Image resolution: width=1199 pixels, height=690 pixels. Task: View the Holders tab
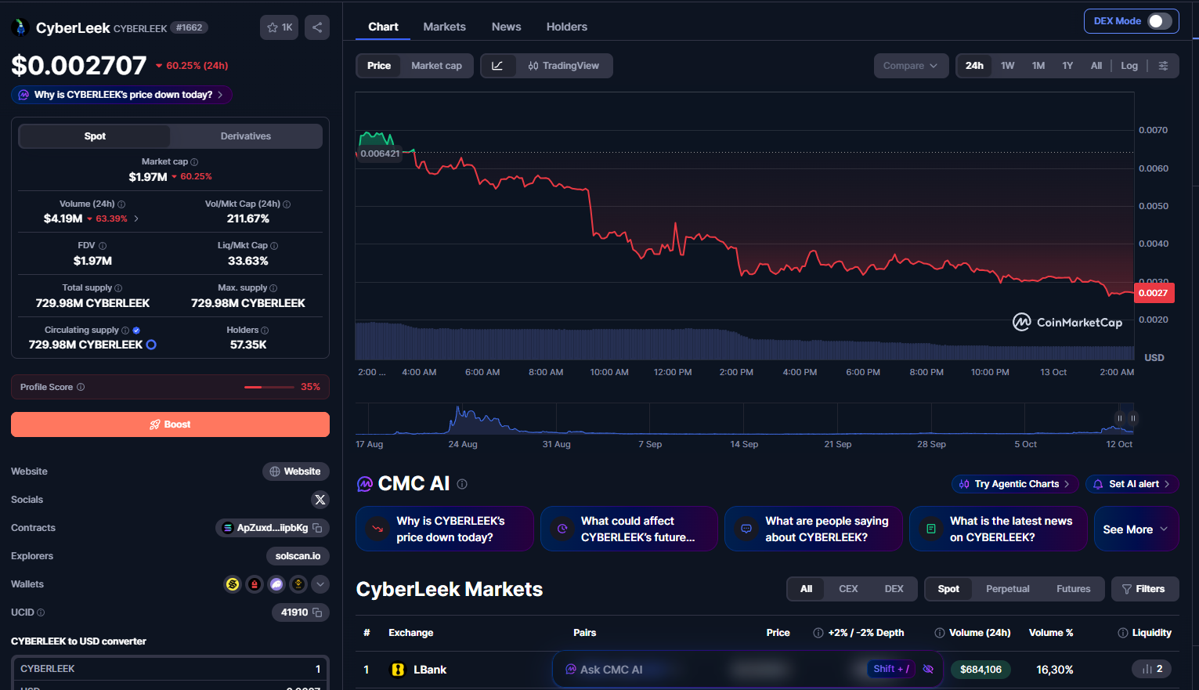(567, 27)
